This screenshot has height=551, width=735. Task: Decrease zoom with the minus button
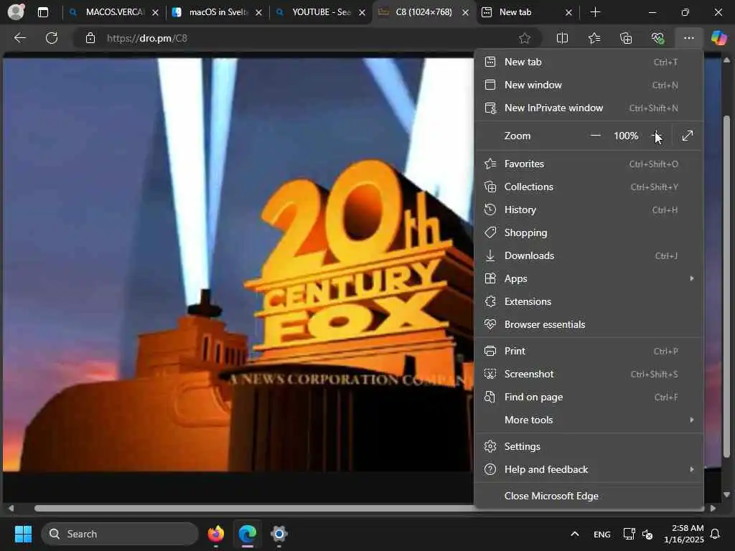click(595, 136)
